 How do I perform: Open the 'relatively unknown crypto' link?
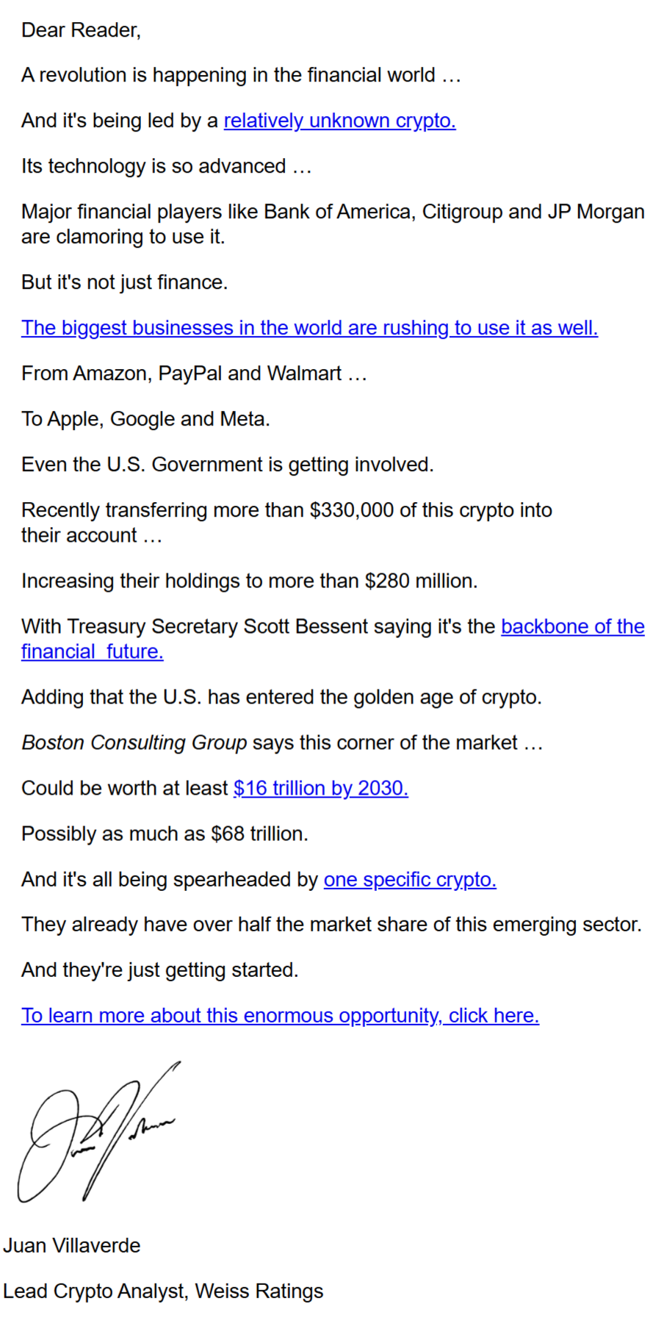tap(339, 121)
